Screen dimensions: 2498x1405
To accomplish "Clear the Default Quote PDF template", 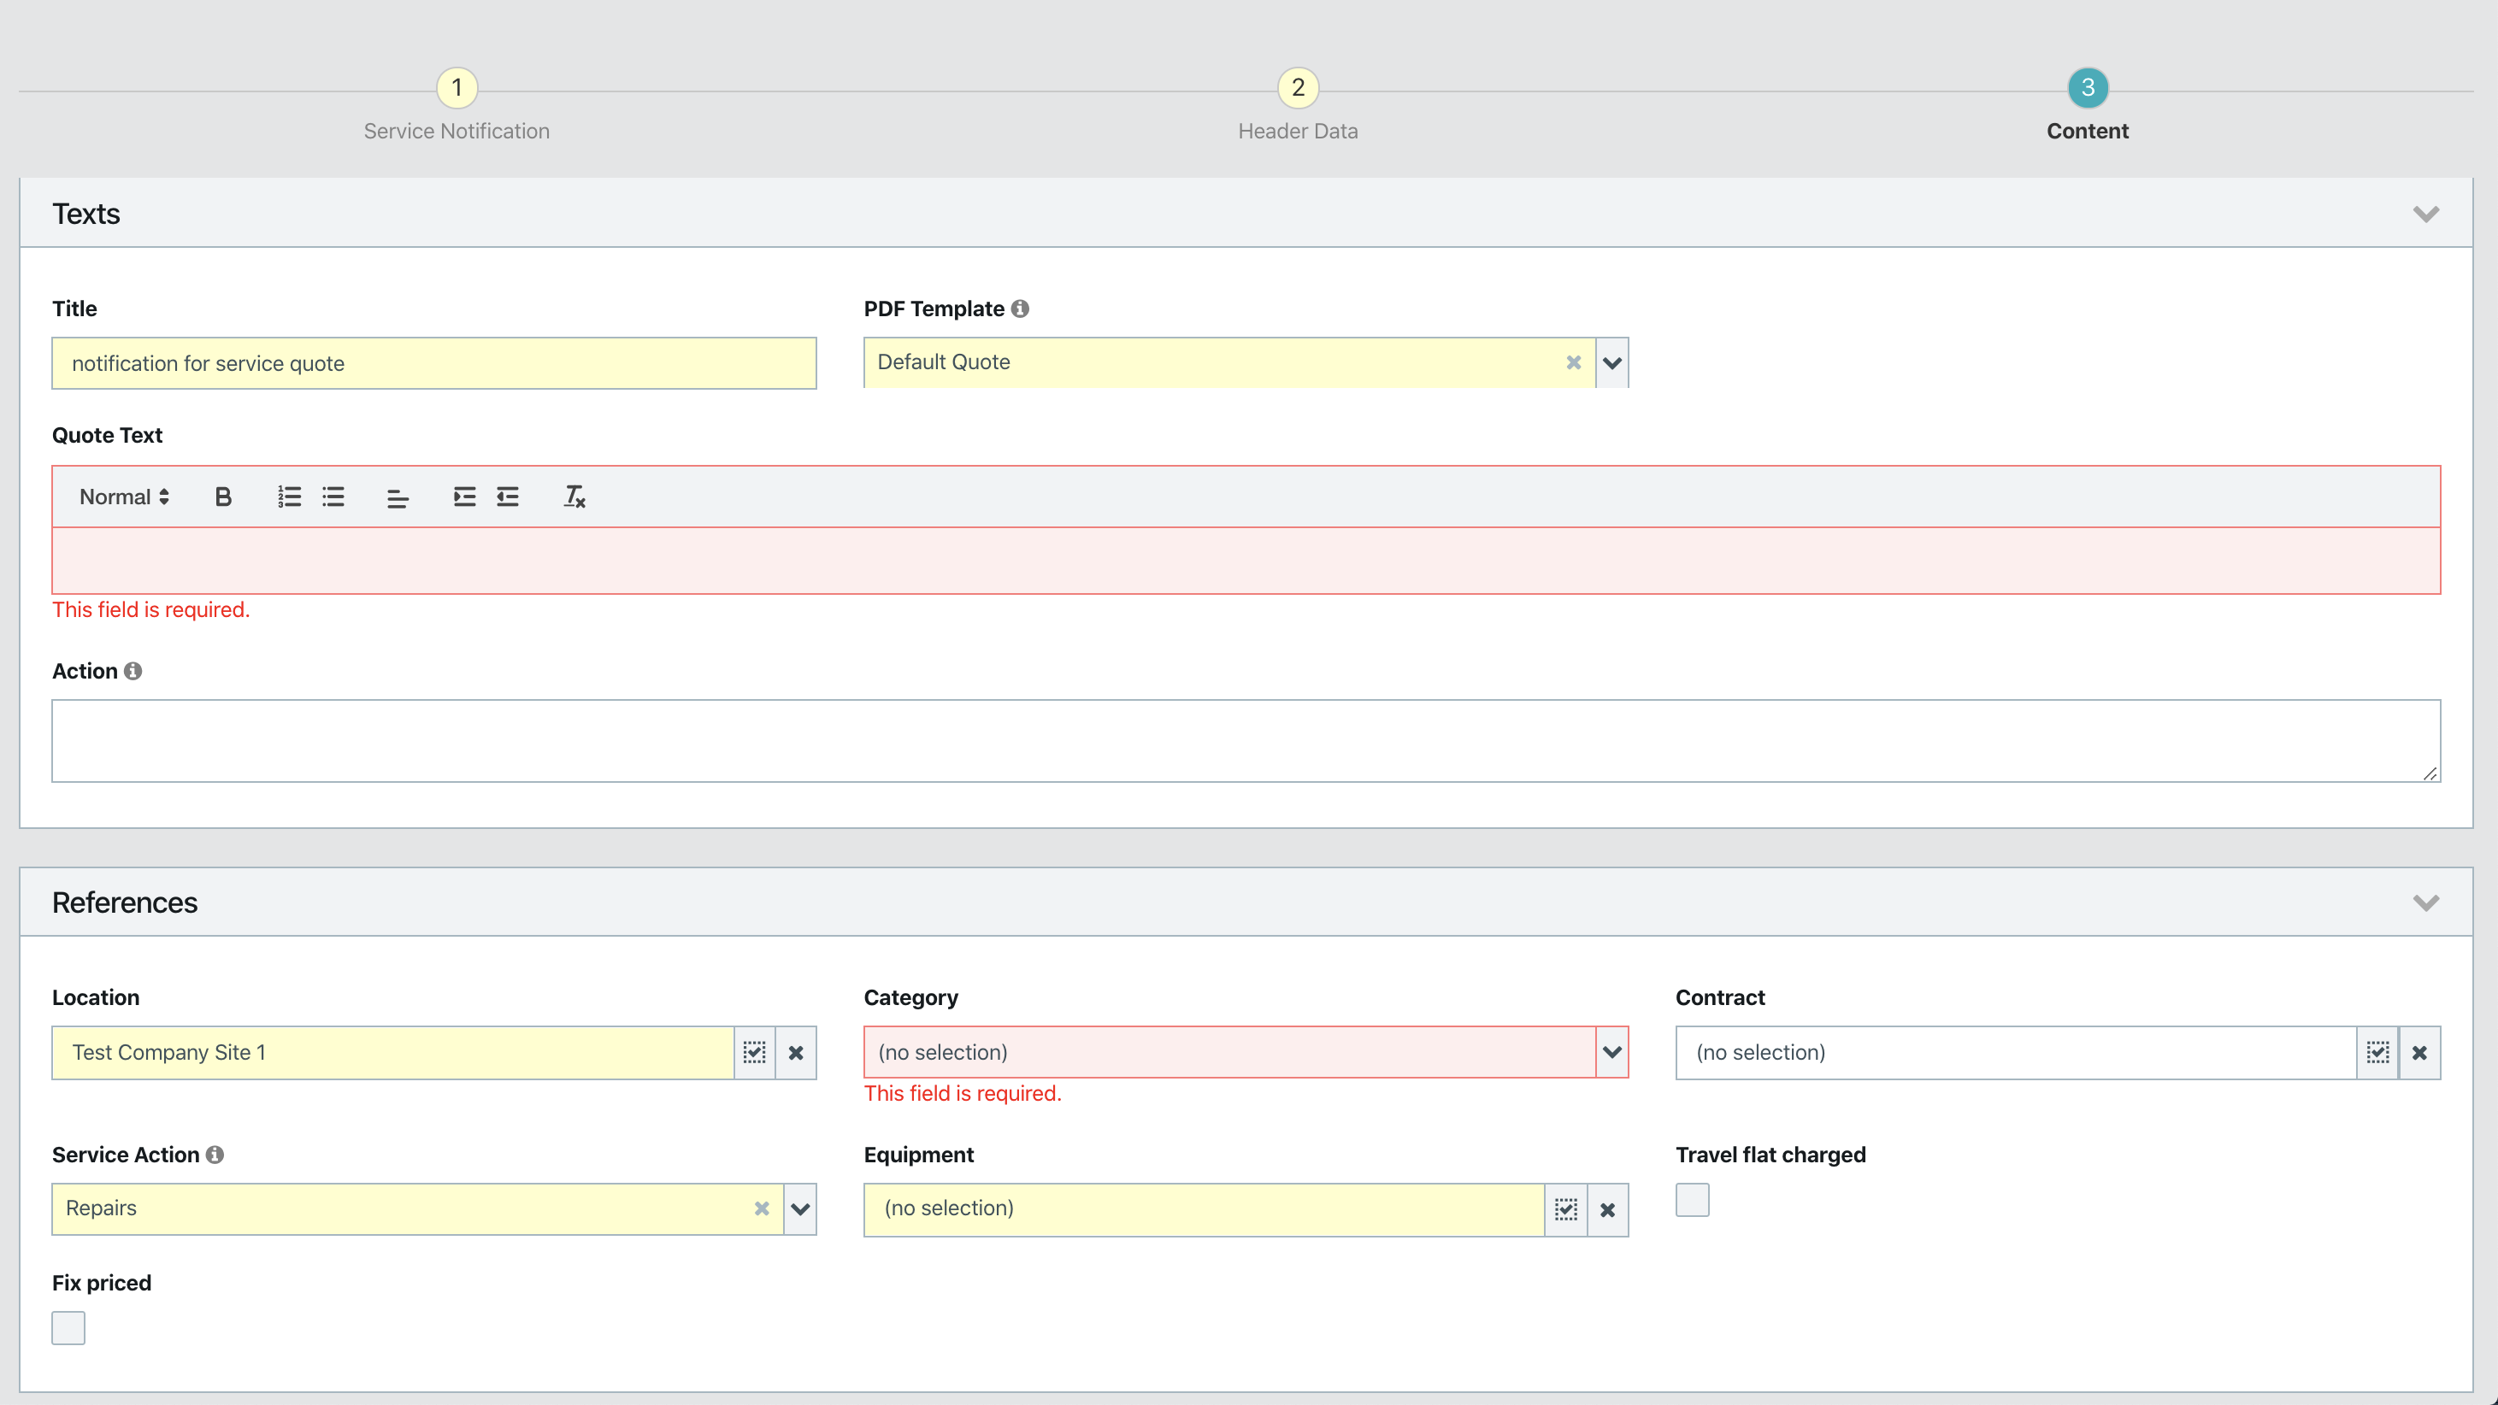I will [x=1574, y=362].
